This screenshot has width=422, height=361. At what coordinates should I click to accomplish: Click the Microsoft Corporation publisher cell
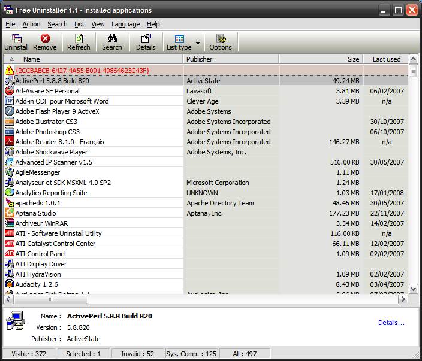231,183
